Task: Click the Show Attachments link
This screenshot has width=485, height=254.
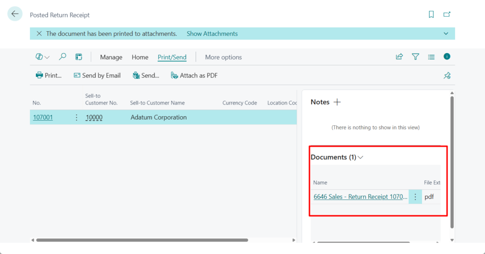Action: [212, 34]
